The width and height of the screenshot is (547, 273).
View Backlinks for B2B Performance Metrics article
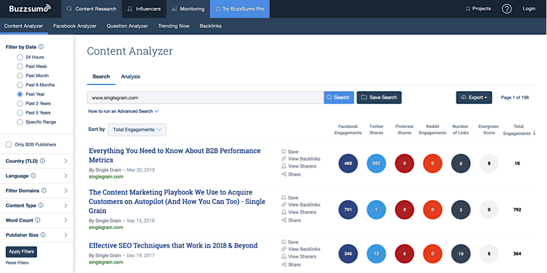pos(300,159)
